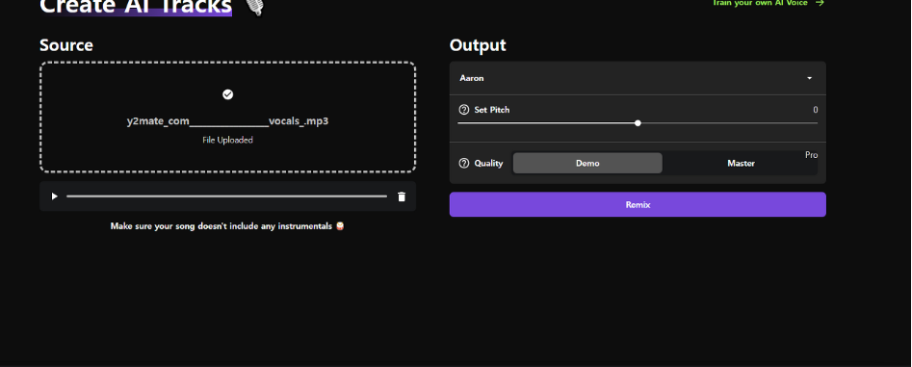Image resolution: width=912 pixels, height=367 pixels.
Task: Click the instrumentals warning message
Action: click(x=227, y=225)
